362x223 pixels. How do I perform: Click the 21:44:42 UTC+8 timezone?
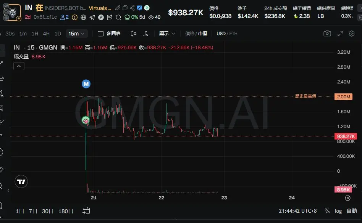click(x=297, y=211)
